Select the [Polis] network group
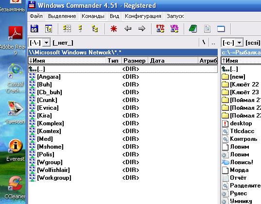261x204 pixels. click(x=123, y=154)
